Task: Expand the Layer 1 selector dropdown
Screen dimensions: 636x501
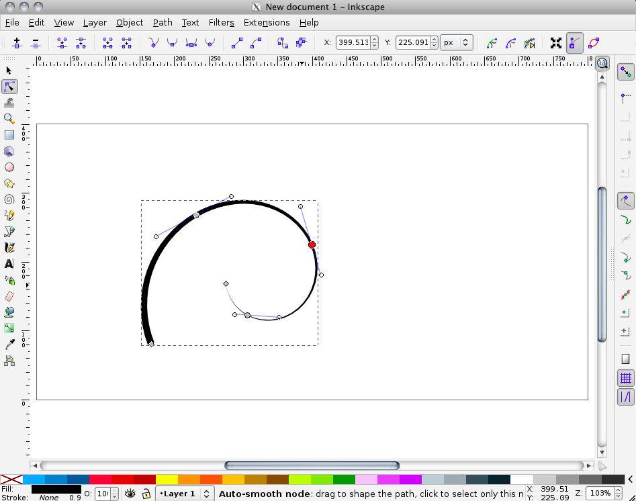Action: pos(185,493)
